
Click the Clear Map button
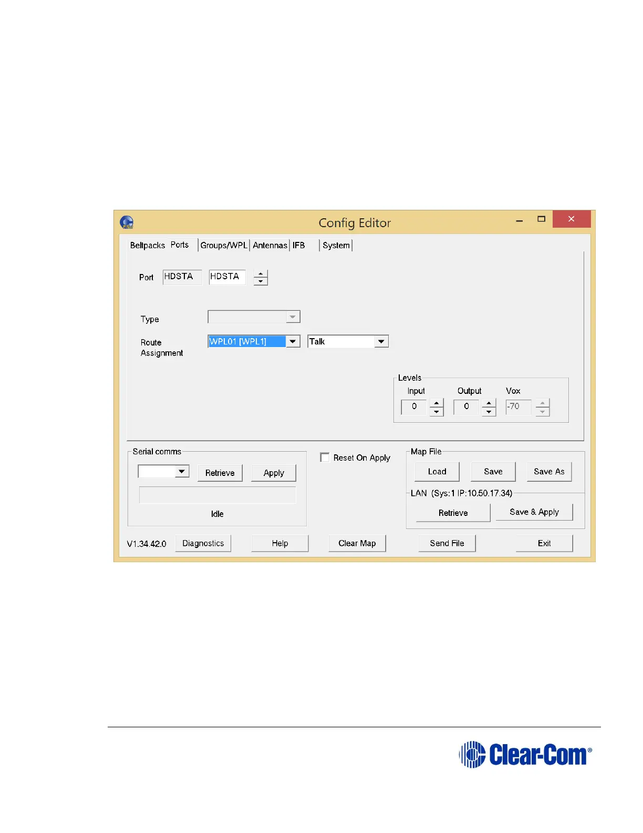point(357,543)
